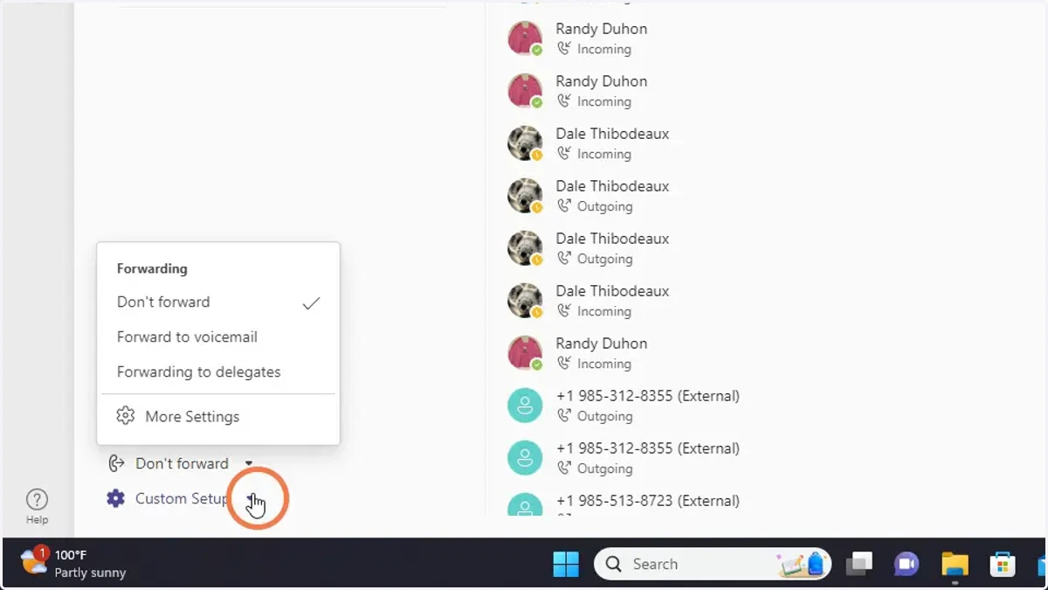This screenshot has height=590, width=1048.
Task: Click the call forwarding icon by "Don't forward"
Action: pos(116,463)
